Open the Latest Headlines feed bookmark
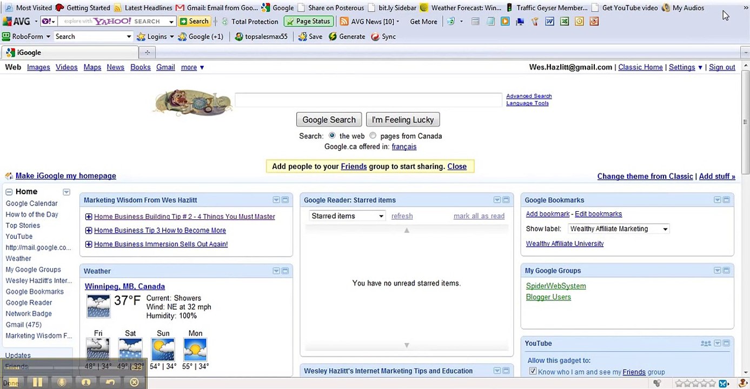The image size is (750, 389). click(x=143, y=8)
